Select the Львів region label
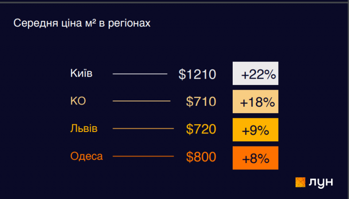This screenshot has width=349, height=199. coord(84,129)
